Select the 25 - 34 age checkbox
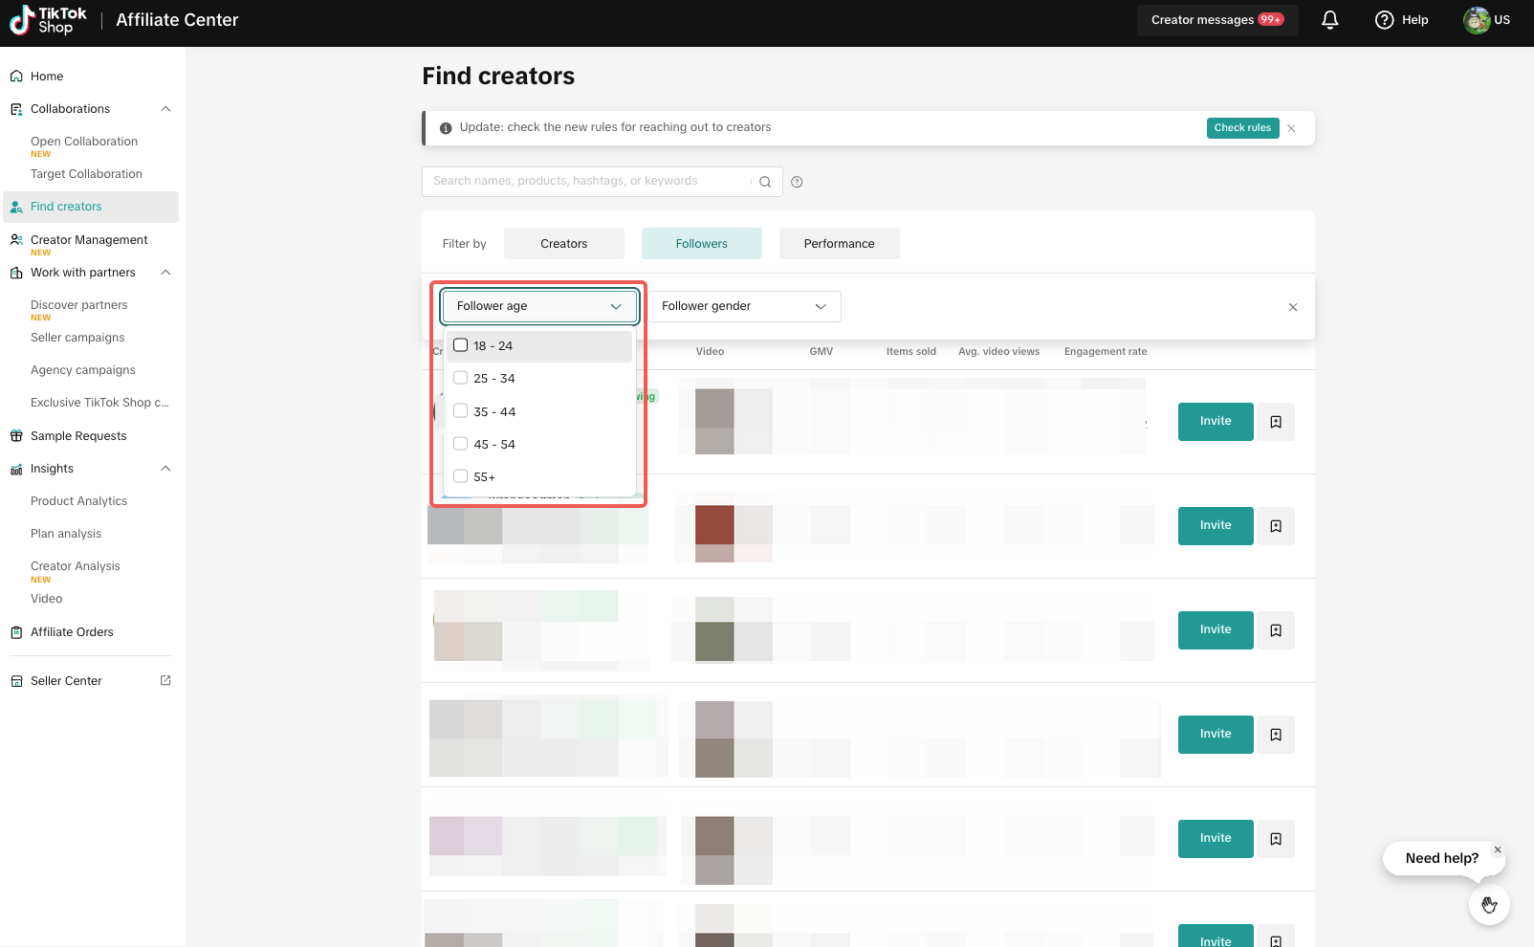The width and height of the screenshot is (1534, 947). click(461, 378)
